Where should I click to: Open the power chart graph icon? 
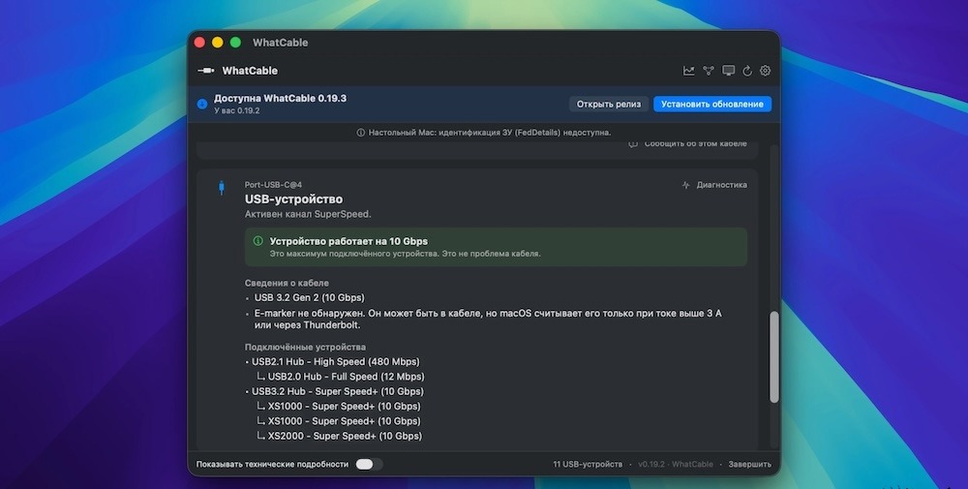pyautogui.click(x=688, y=71)
